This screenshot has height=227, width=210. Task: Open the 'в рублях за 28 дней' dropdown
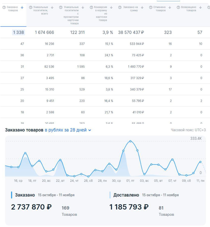pos(68,130)
